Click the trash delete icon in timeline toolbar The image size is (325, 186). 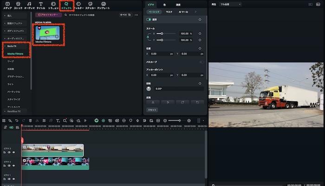pos(30,120)
